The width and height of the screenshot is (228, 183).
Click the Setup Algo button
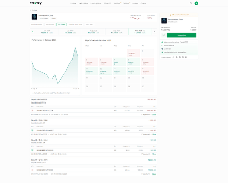[x=182, y=35]
